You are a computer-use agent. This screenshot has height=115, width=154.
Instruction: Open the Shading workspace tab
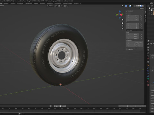point(36,4)
